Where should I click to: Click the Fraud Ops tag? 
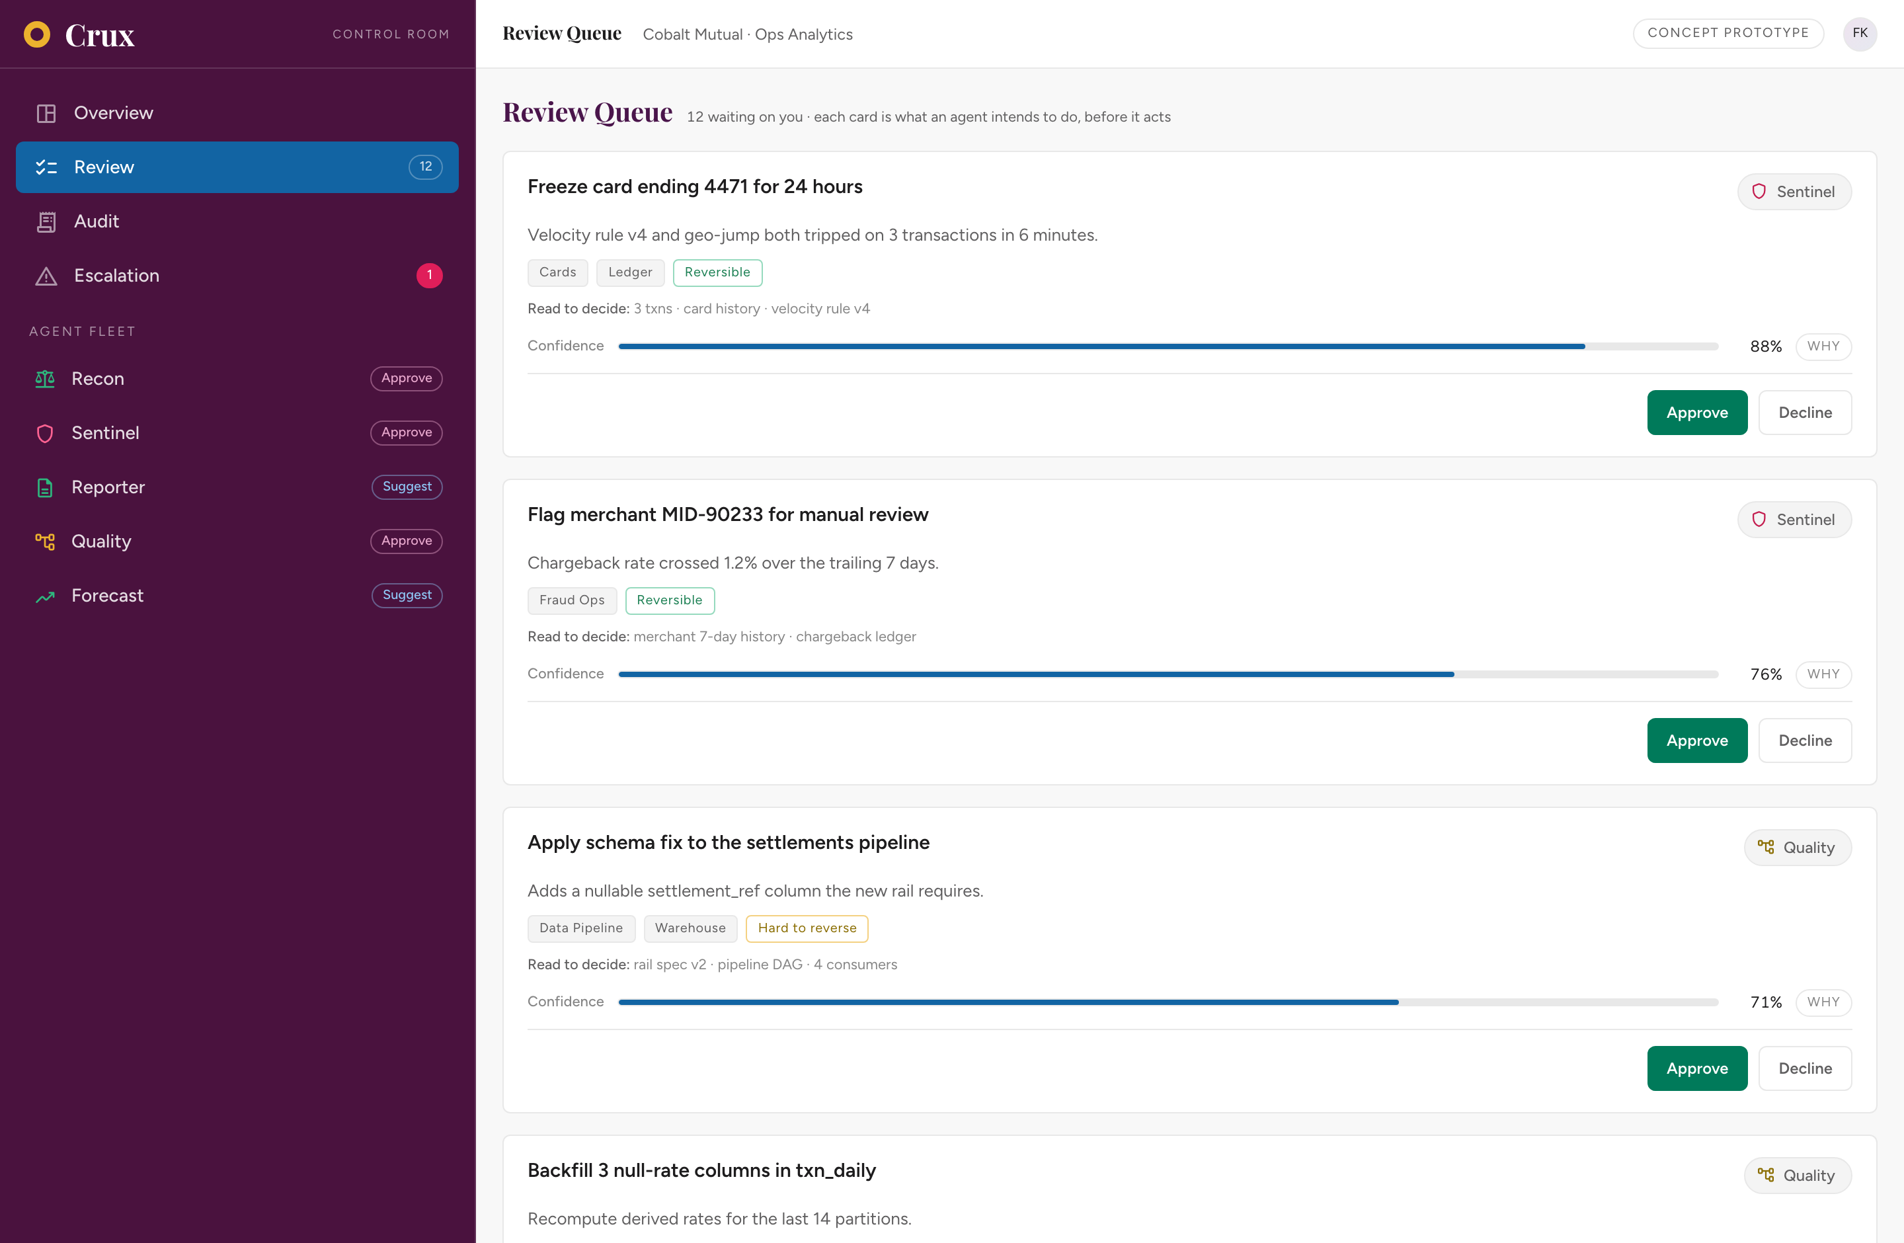(x=572, y=601)
